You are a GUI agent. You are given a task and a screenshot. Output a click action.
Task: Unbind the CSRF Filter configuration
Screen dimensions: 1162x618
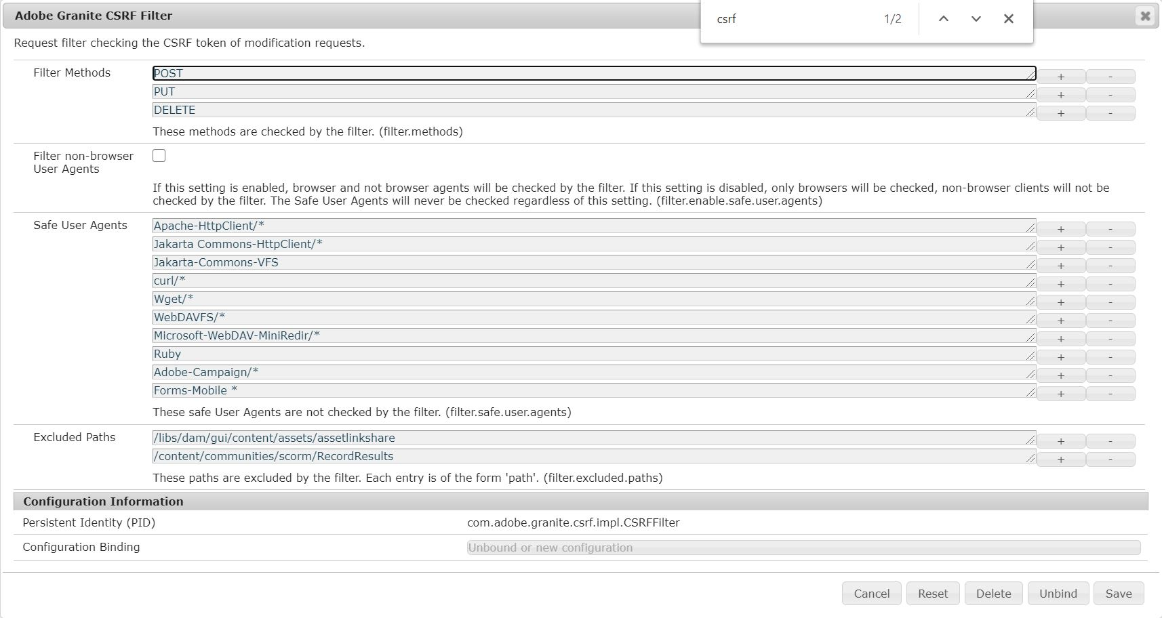[1058, 593]
